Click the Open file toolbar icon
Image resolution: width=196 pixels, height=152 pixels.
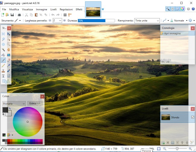7,15
